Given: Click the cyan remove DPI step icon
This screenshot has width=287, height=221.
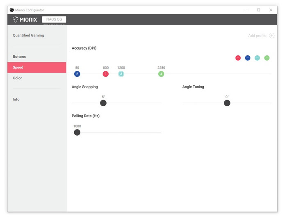Looking at the screenshot, I should (257, 58).
